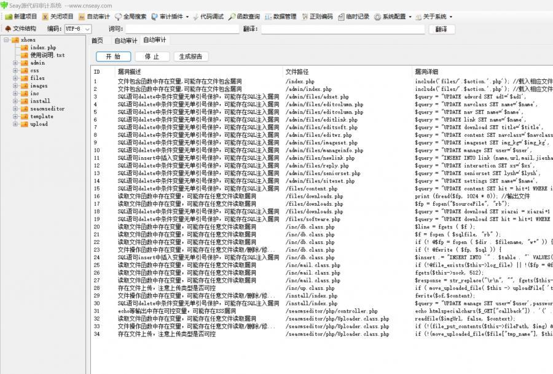Screen dimensions: 553x374
Task: Open 全局搜索 global search tool
Action: 130,17
